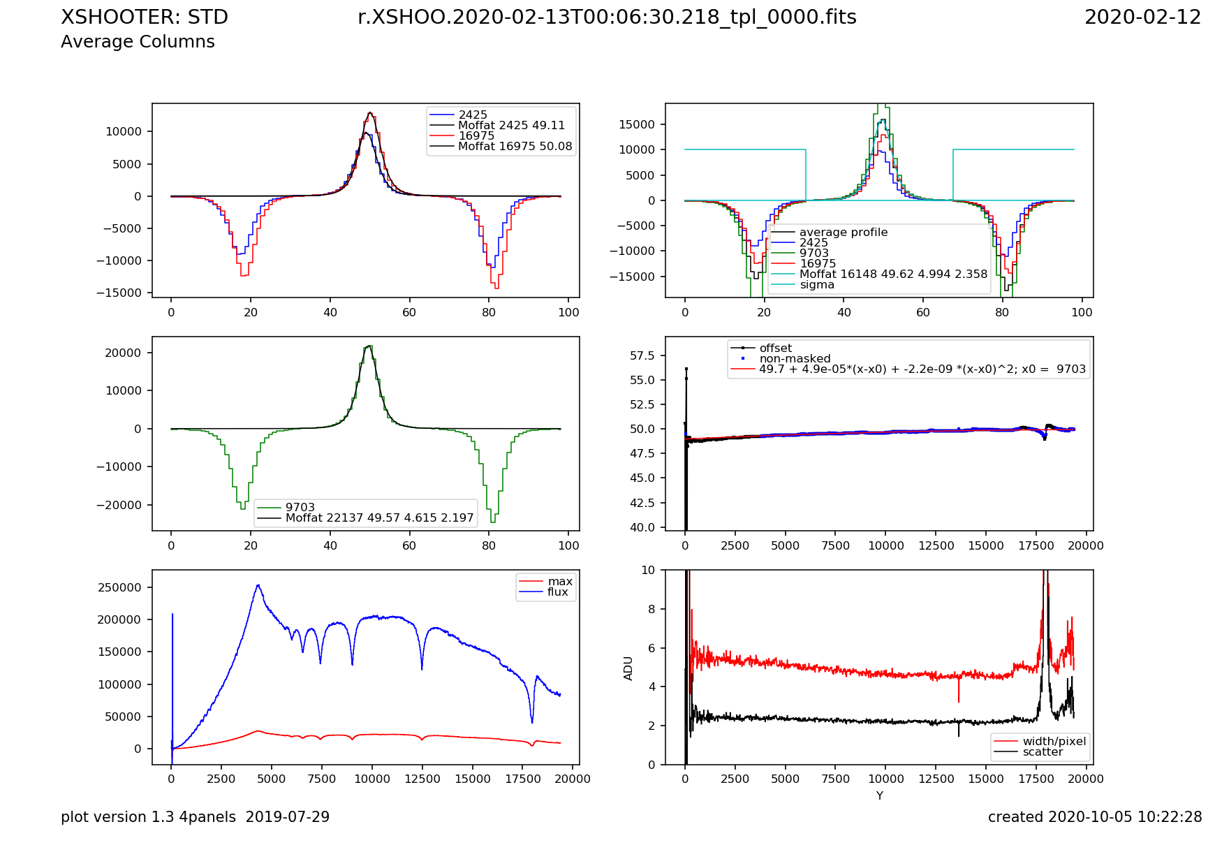Select the blue "flux" legend entry

557,592
